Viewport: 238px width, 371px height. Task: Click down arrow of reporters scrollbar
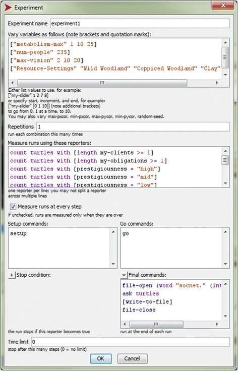225,183
